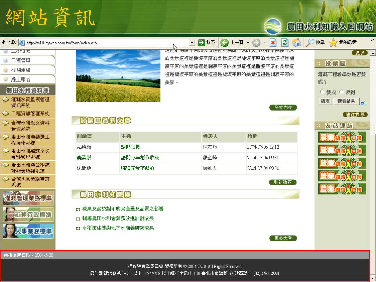Click the wheat field landscape photo

click(118, 76)
